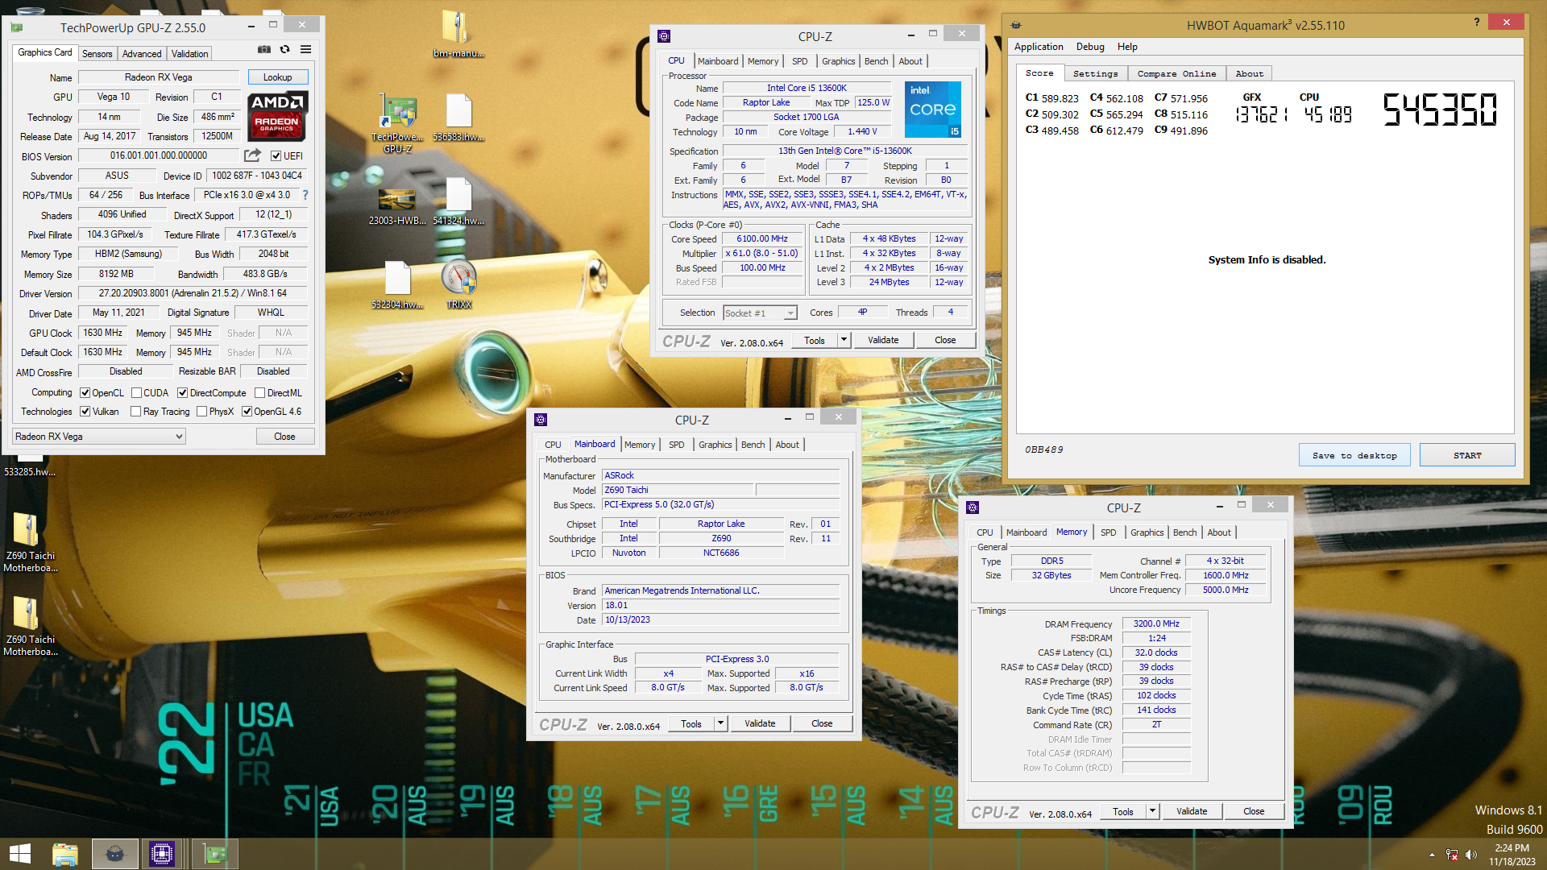Click the GPU-Z taskbar icon
Screen dimensions: 1547x870
(x=214, y=854)
